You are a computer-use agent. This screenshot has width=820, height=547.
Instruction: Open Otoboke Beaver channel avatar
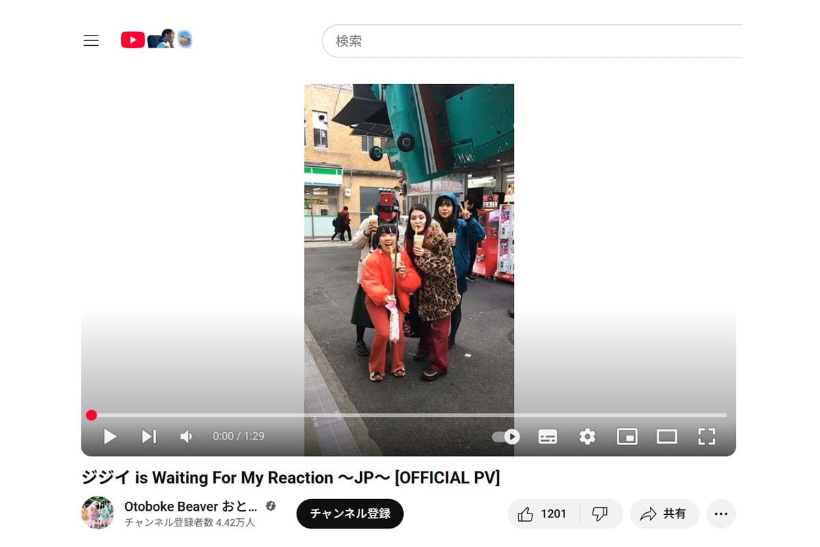point(98,513)
